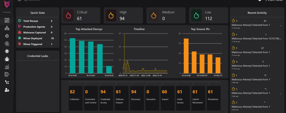Screen dimensions: 286x113
Task: Open the user settings icon in sidebar
Action: click(7, 90)
